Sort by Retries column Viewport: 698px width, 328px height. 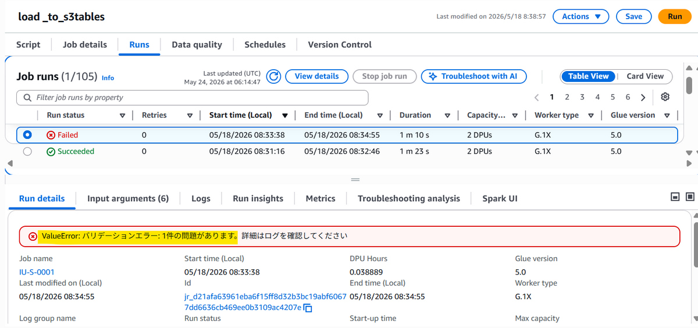(x=190, y=115)
